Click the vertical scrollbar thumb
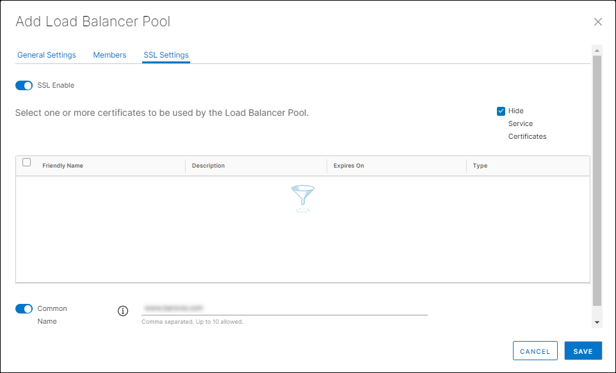616x373 pixels. click(597, 180)
